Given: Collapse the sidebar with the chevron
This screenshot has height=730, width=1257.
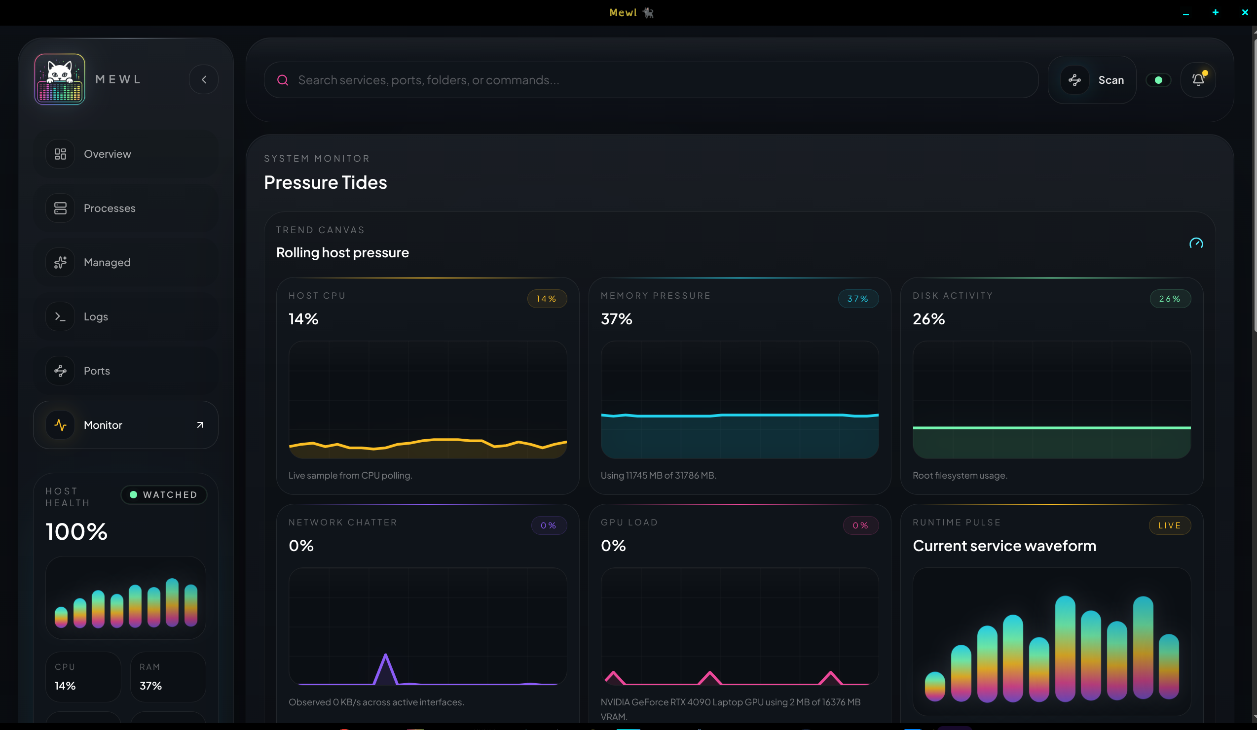Looking at the screenshot, I should pos(204,79).
